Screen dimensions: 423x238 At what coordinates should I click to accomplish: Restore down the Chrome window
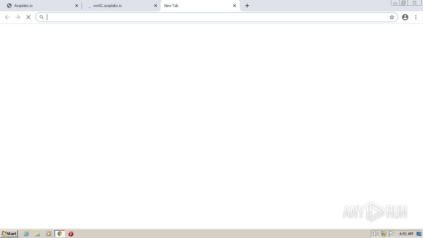point(404,3)
